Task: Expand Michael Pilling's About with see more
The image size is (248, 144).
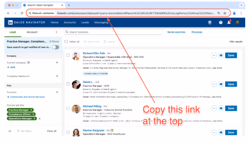Action: pos(218,121)
